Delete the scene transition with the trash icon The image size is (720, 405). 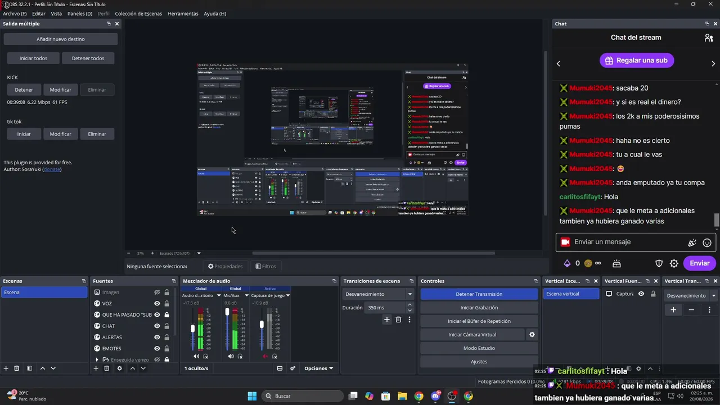pos(398,319)
